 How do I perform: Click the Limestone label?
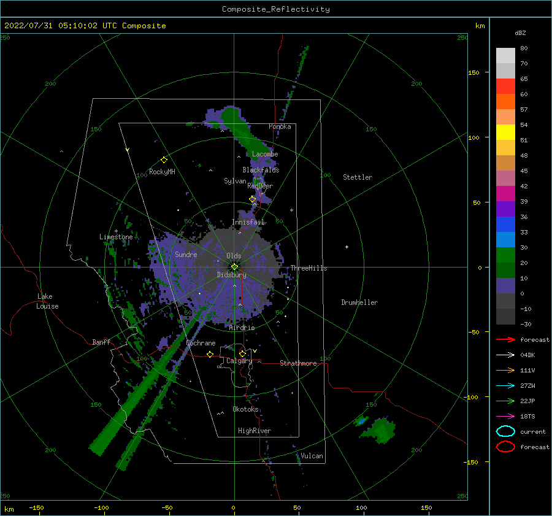[x=116, y=237]
